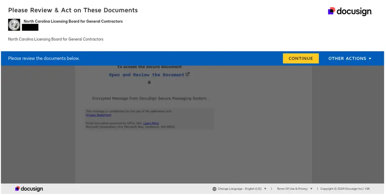Open the OTHER ACTIONS dropdown menu
This screenshot has width=386, height=195.
click(x=350, y=58)
